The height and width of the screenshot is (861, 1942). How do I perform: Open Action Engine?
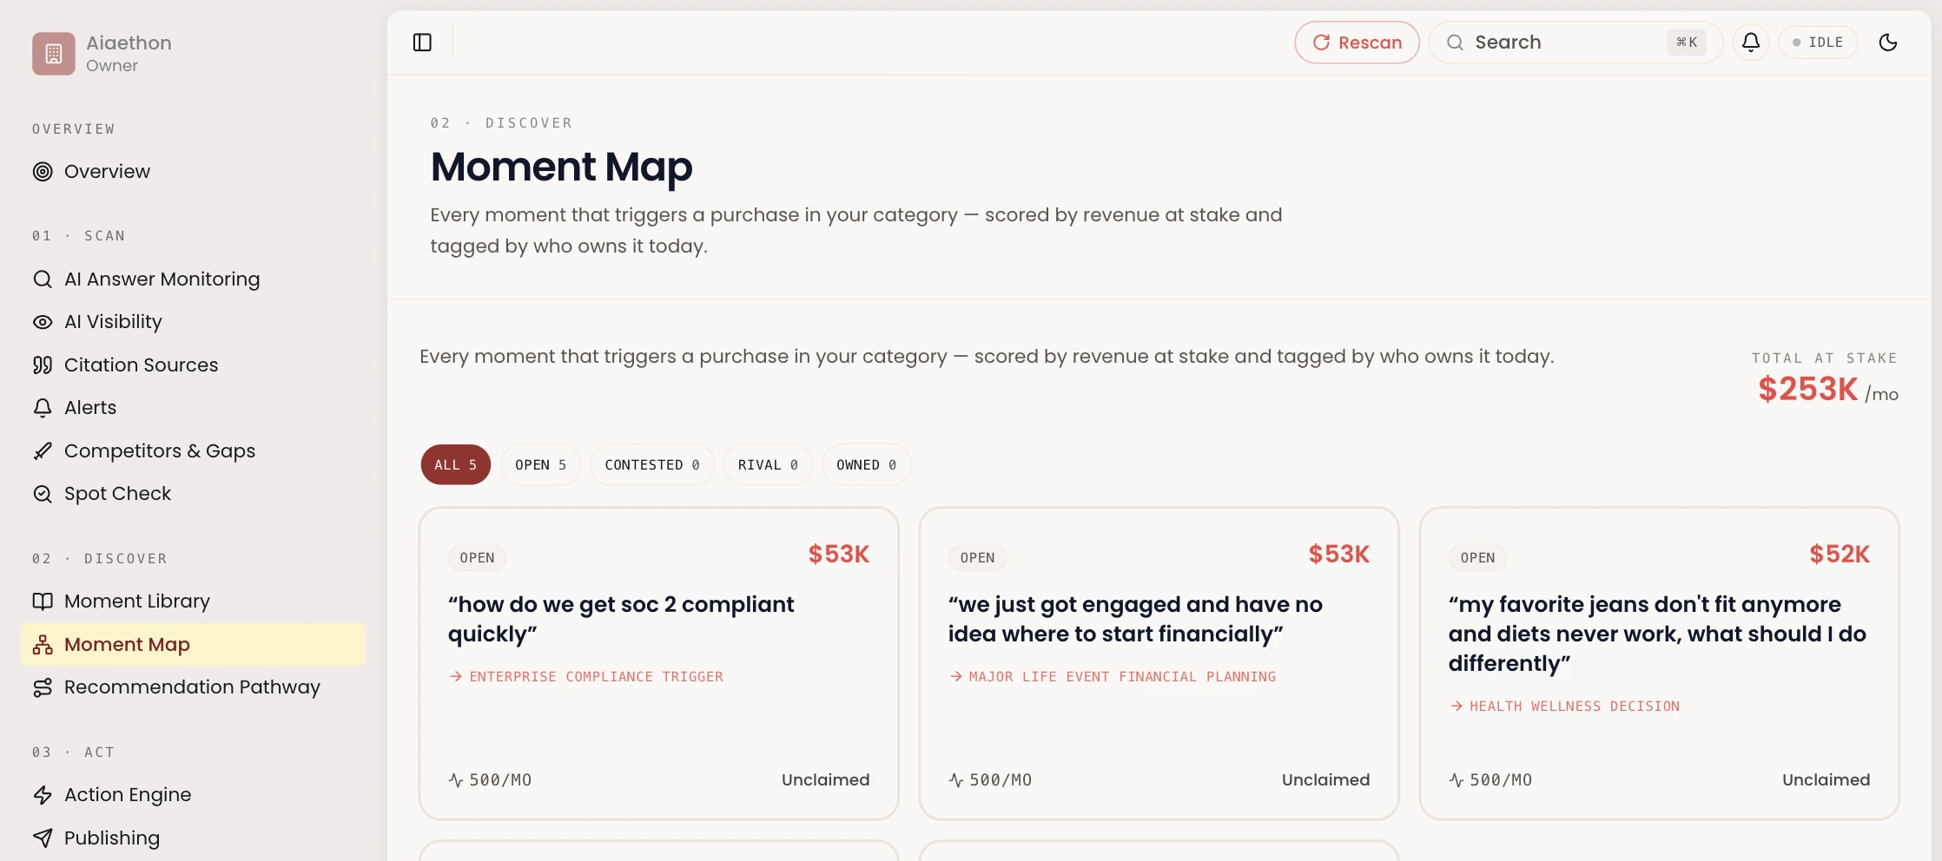coord(193,795)
